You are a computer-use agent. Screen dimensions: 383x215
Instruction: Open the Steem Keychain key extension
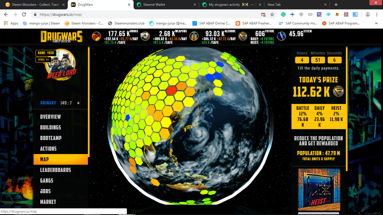point(328,14)
